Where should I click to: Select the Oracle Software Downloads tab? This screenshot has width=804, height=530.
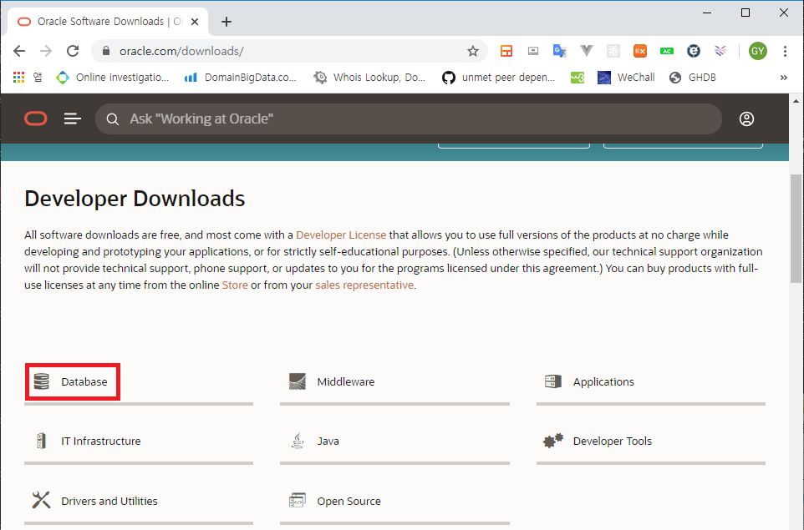click(x=108, y=22)
